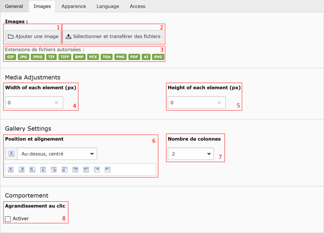Pick the third alignment icon, above left
The height and width of the screenshot is (233, 324).
pos(32,170)
